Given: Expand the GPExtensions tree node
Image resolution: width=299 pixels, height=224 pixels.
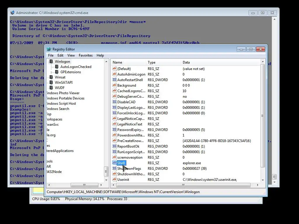Looking at the screenshot, I should pyautogui.click(x=51, y=72).
